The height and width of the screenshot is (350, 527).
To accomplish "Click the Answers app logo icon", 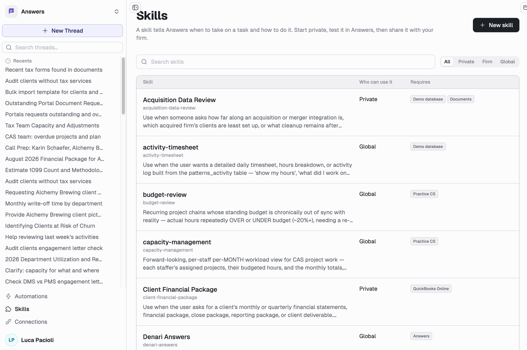I will point(12,12).
